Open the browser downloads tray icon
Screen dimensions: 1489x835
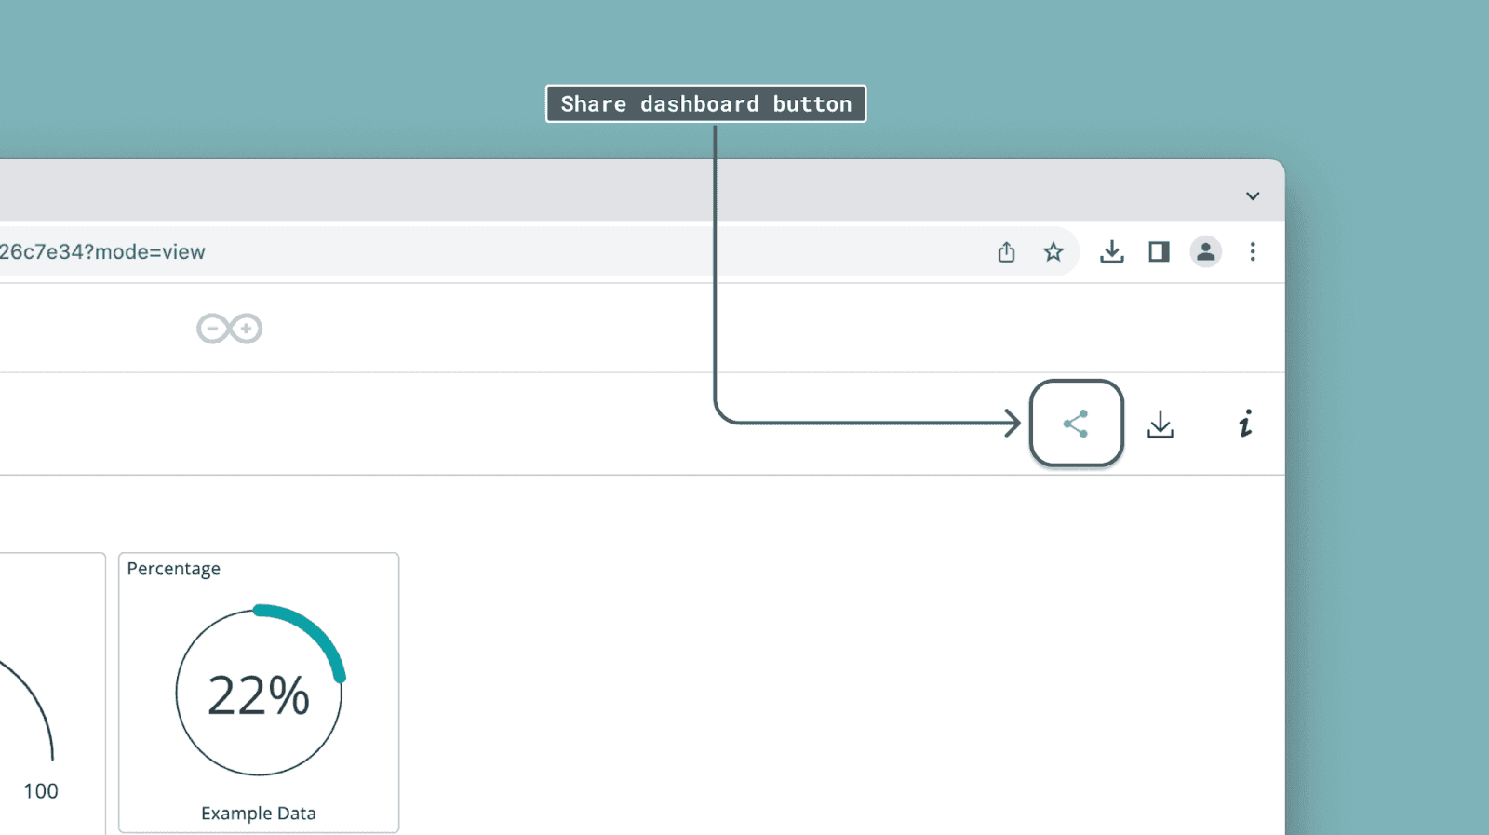(1111, 252)
